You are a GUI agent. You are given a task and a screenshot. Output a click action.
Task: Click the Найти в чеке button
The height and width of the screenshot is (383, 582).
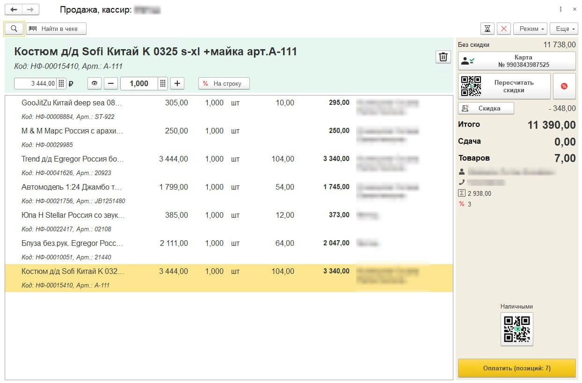point(56,29)
